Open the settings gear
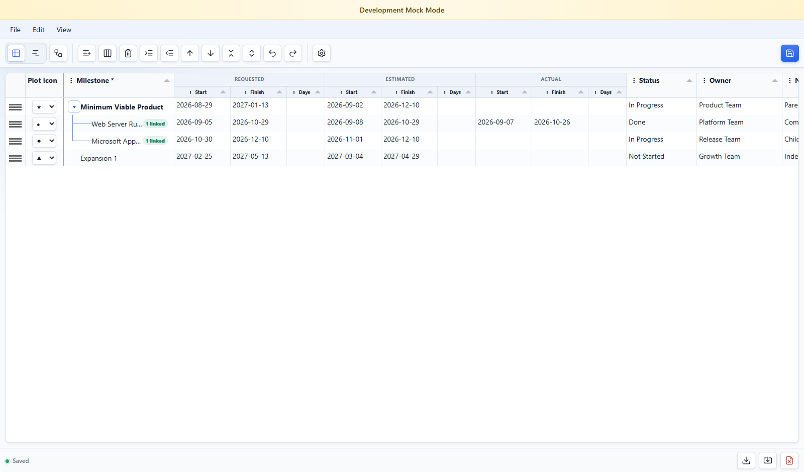Screen dimensions: 804x472 (322, 53)
